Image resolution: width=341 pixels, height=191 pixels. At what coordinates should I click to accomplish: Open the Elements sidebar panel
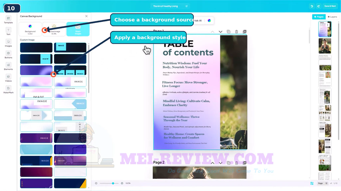pos(8,66)
